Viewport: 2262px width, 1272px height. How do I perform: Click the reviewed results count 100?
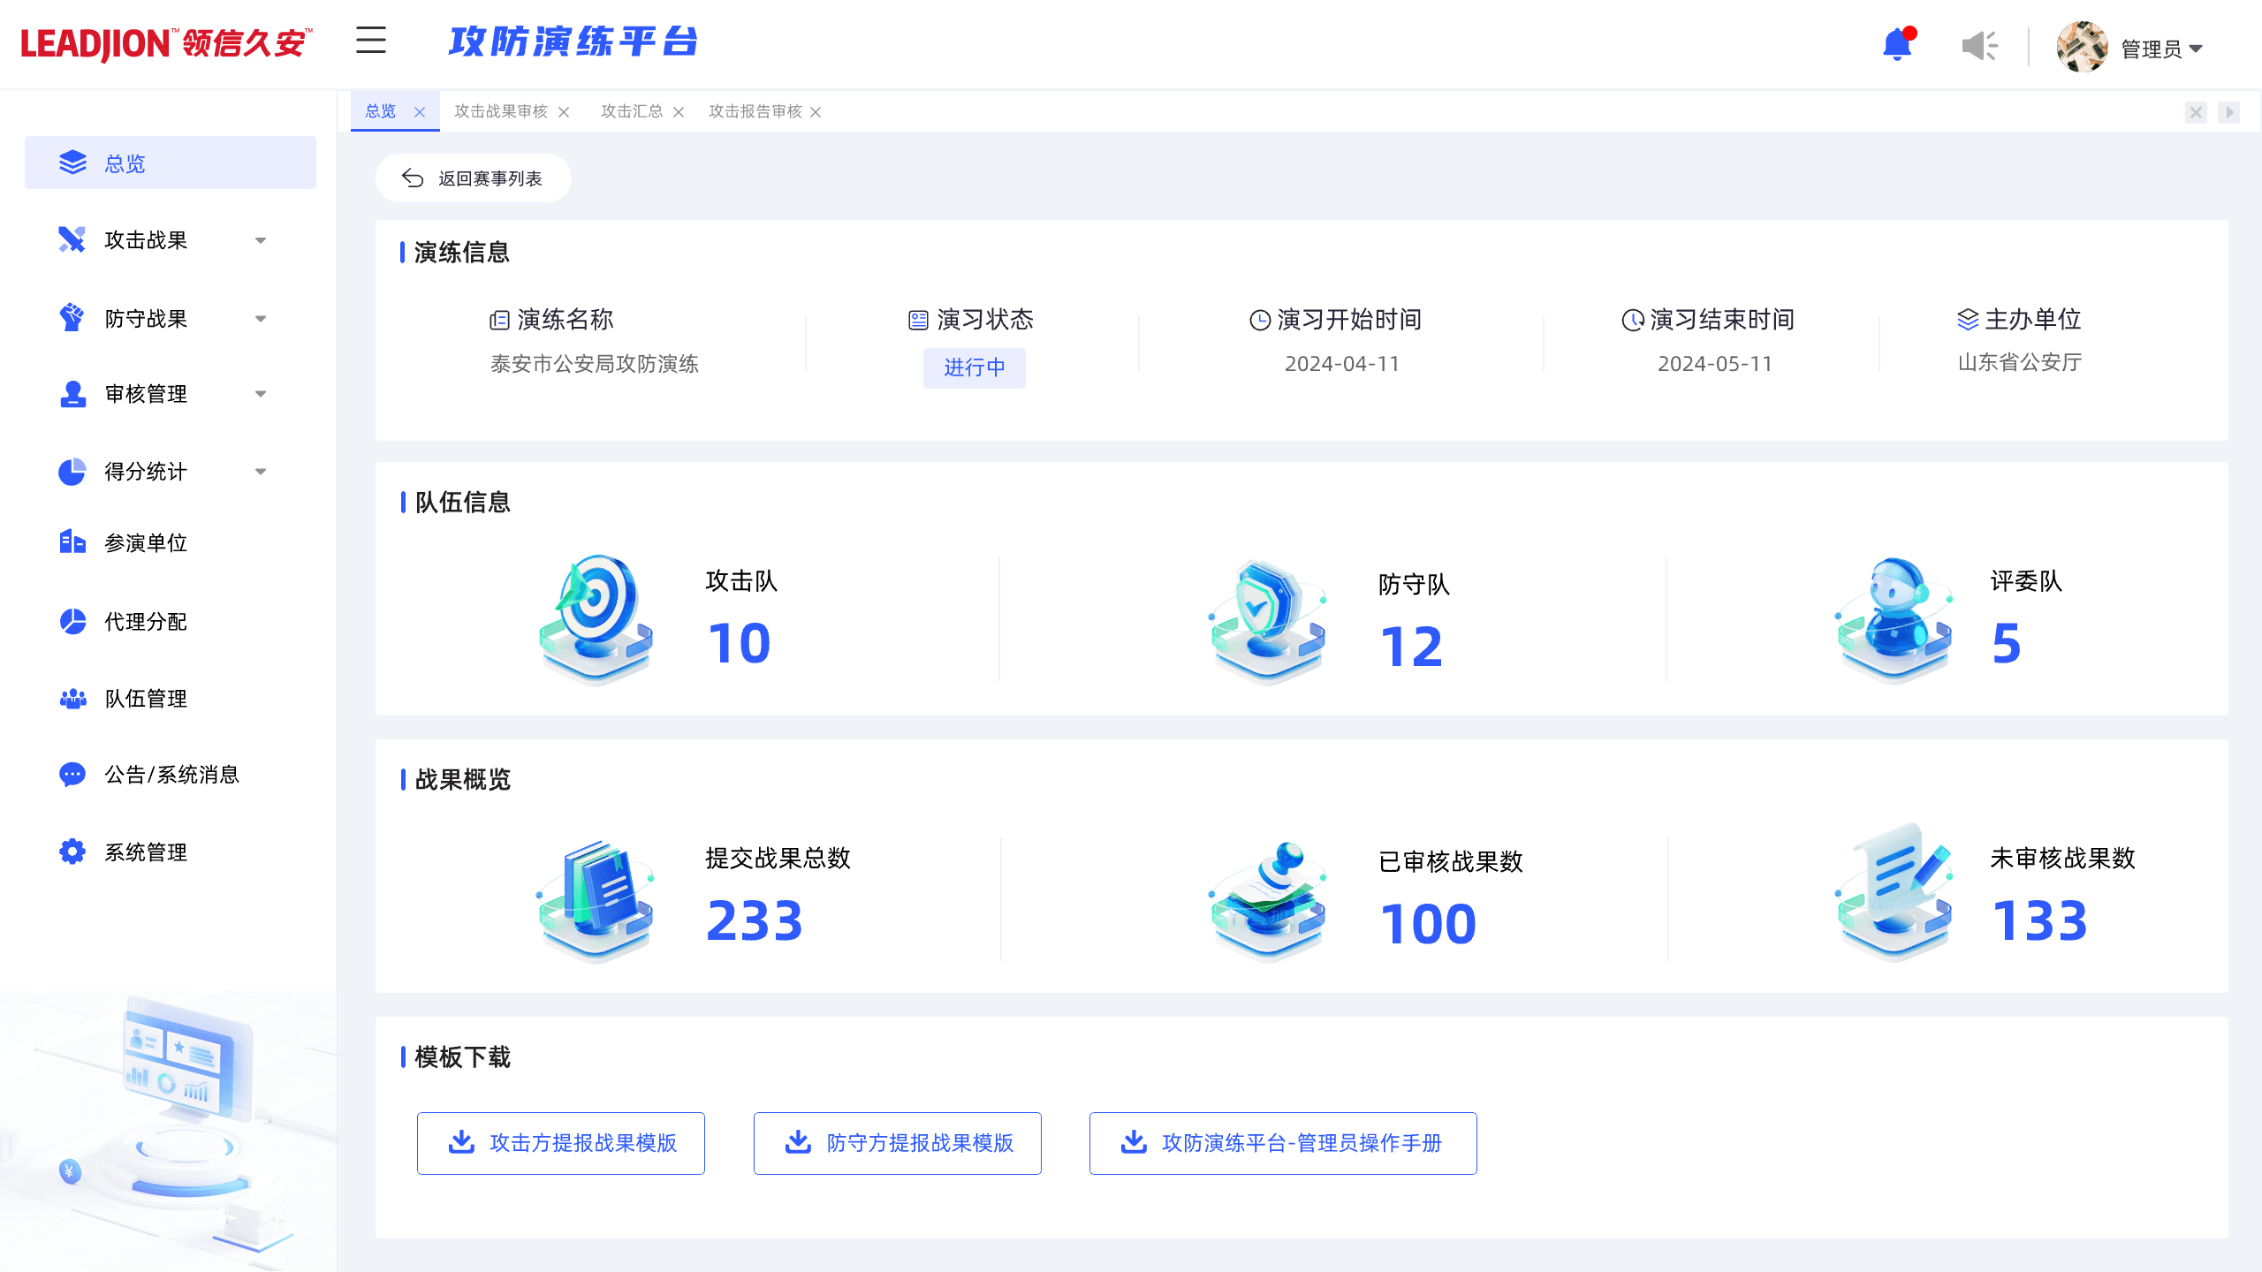point(1428,924)
